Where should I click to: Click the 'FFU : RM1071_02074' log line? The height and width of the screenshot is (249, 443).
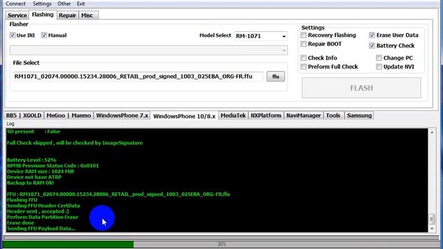click(118, 194)
